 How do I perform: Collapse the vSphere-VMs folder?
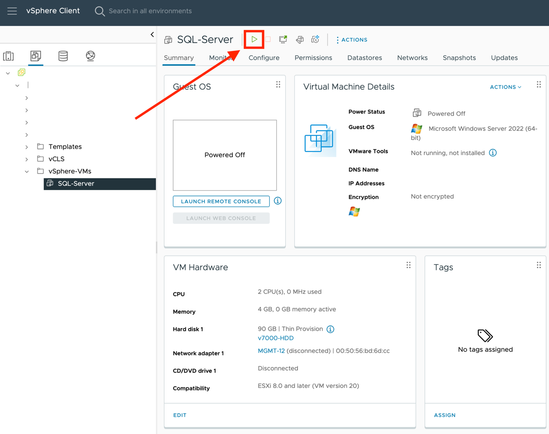click(x=27, y=172)
